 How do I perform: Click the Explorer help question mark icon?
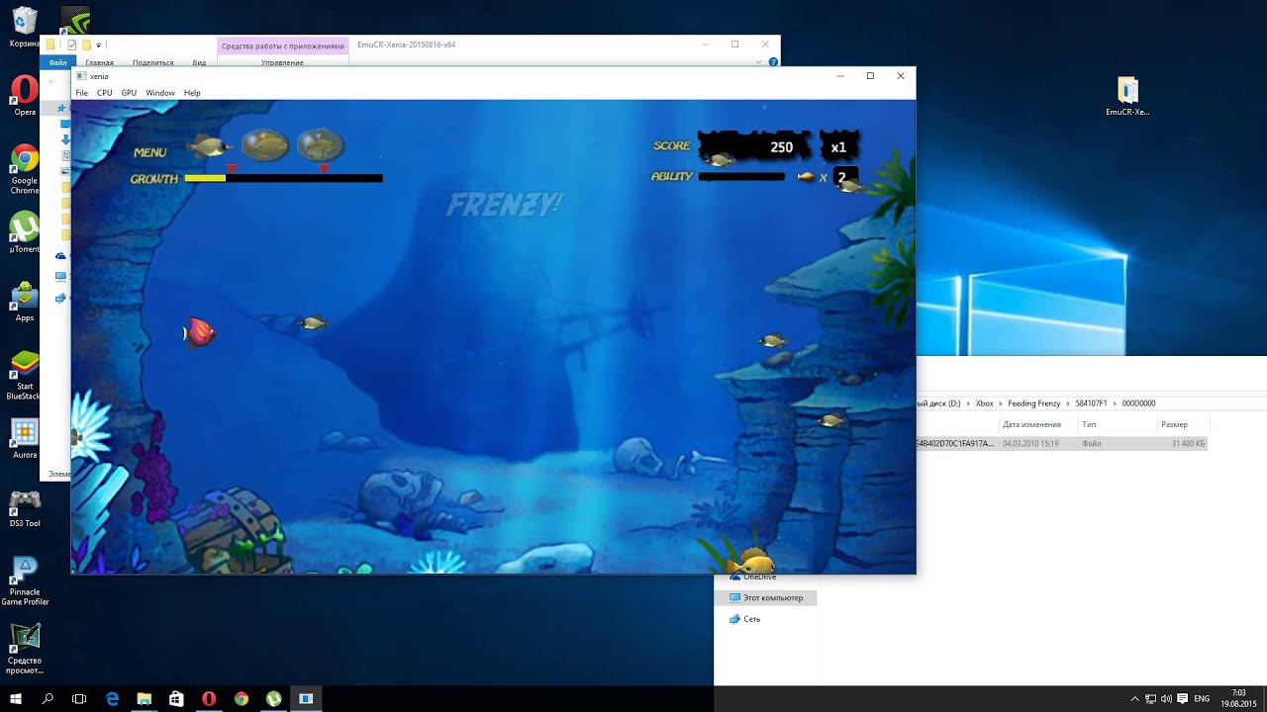pos(773,62)
